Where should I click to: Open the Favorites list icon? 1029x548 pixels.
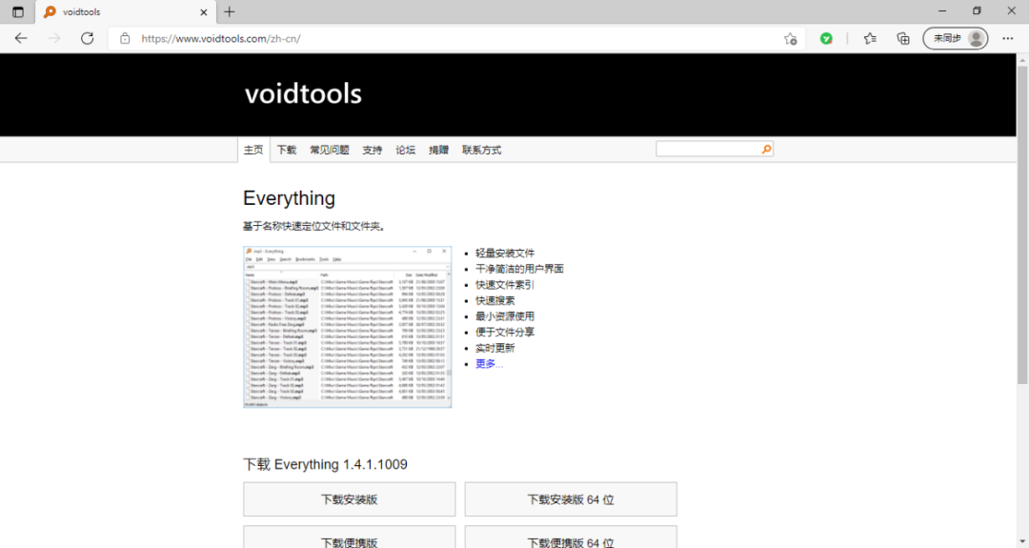pyautogui.click(x=870, y=39)
